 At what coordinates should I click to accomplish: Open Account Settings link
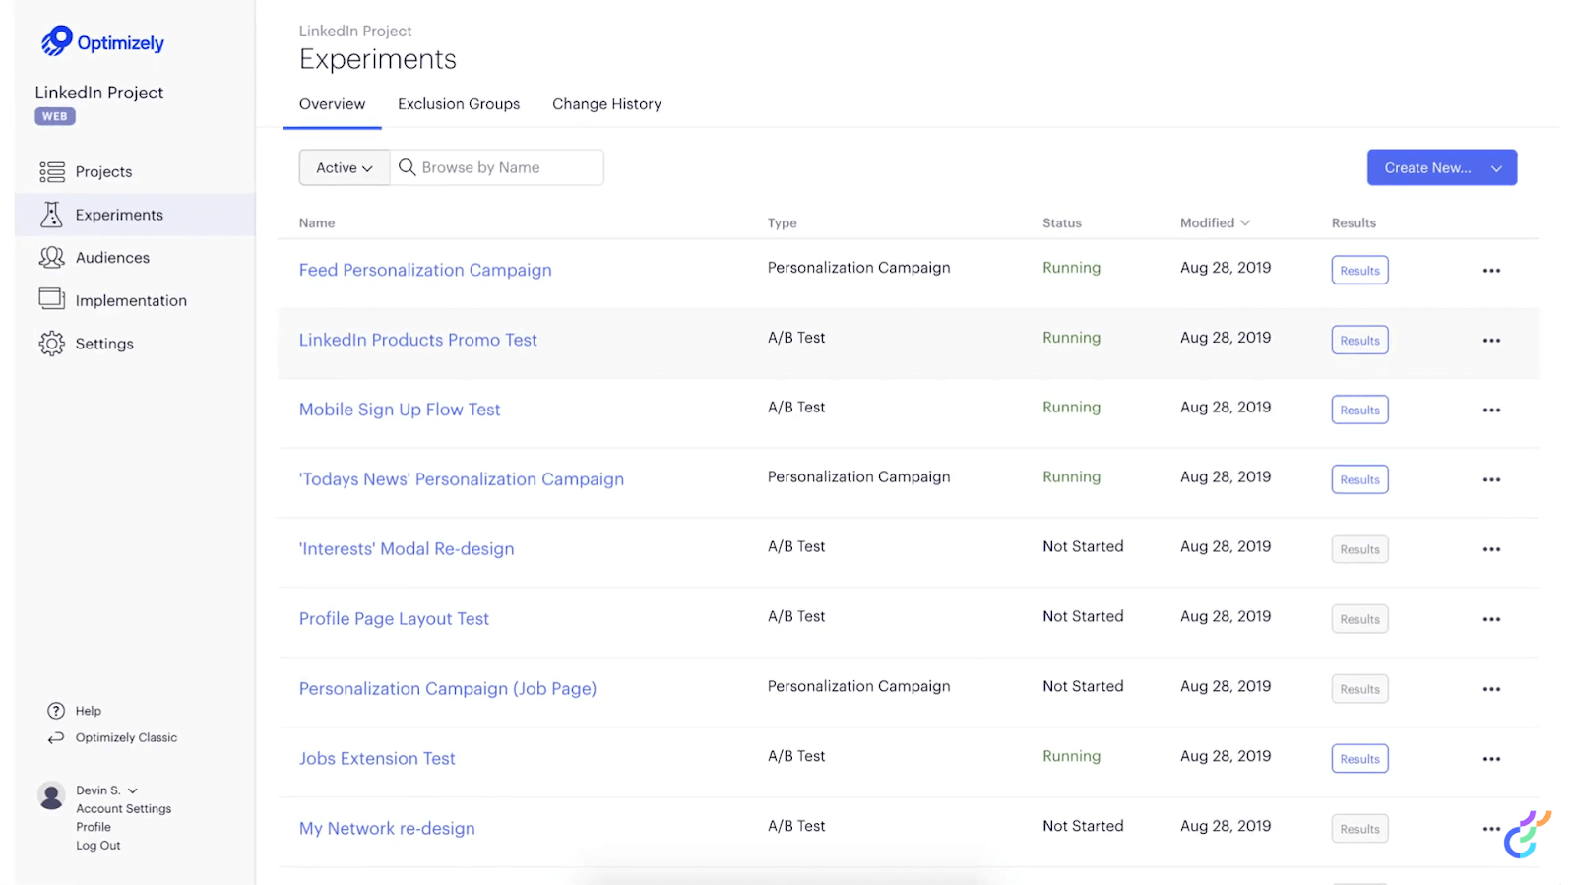pyautogui.click(x=124, y=809)
